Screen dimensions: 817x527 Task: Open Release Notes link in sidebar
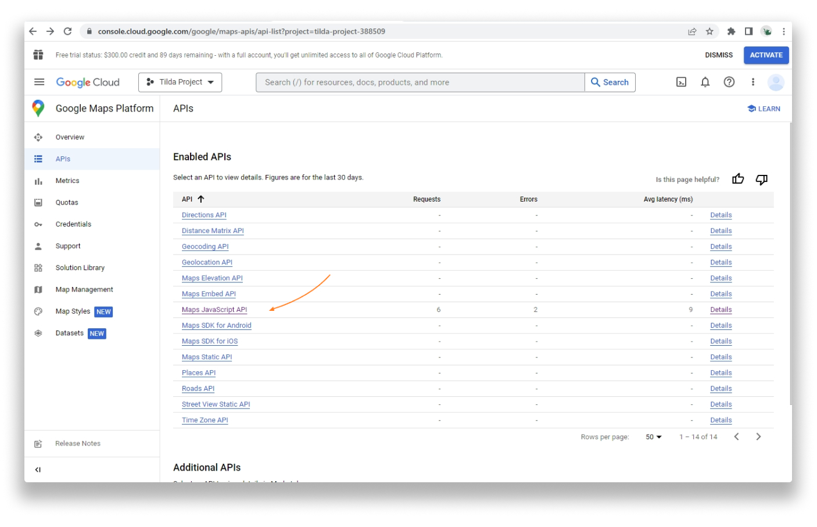tap(78, 443)
